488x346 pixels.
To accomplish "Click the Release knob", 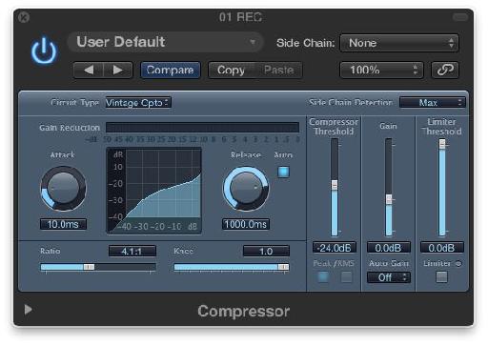I will click(246, 189).
